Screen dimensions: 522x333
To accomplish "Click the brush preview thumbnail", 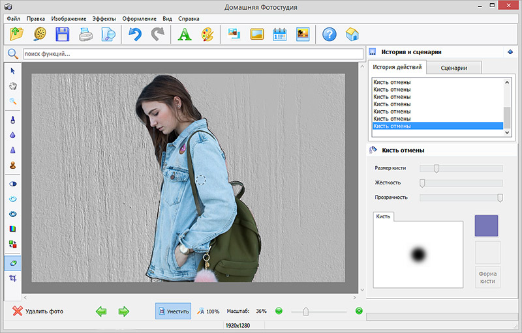I will (x=418, y=255).
